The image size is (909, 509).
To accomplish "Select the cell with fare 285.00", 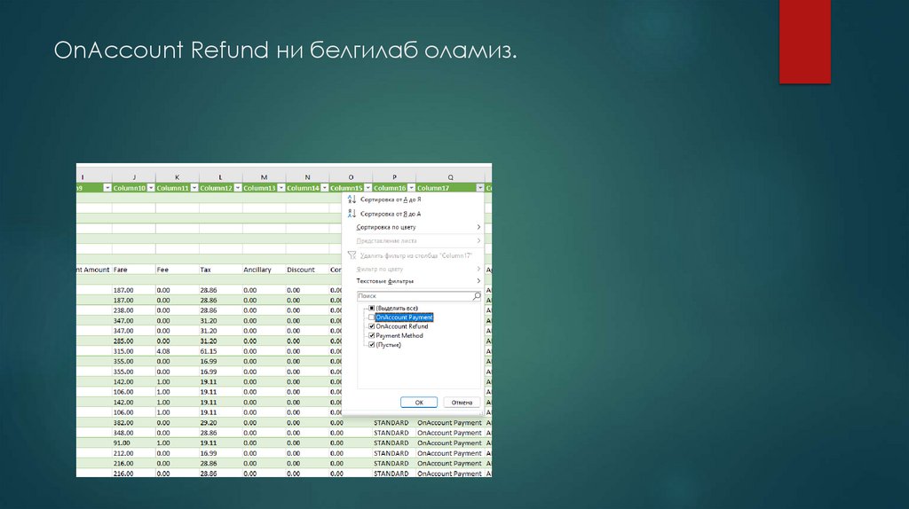I will (x=134, y=341).
